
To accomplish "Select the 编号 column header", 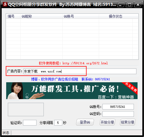I will [13, 16].
